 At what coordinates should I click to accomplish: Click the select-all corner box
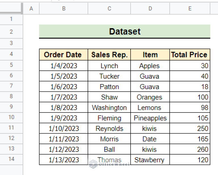pyautogui.click(x=11, y=9)
